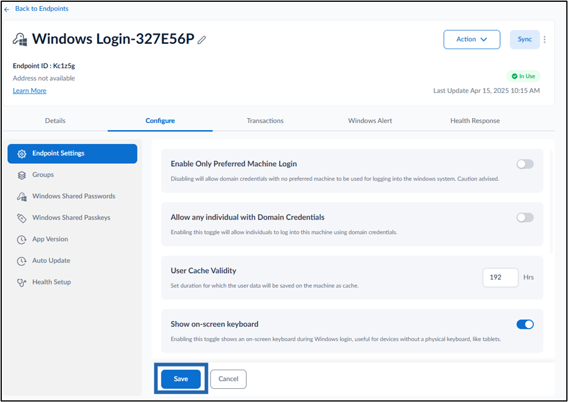
Task: Go back via Back to Endpoints link
Action: (41, 8)
